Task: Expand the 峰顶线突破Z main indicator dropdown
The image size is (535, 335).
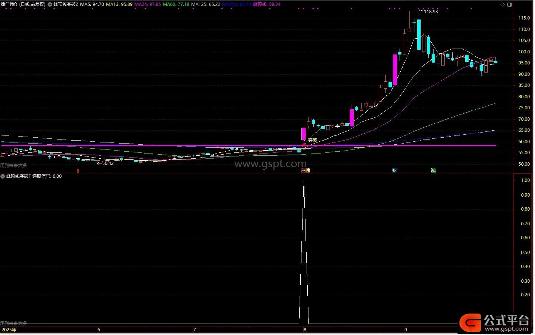Action: 50,4
